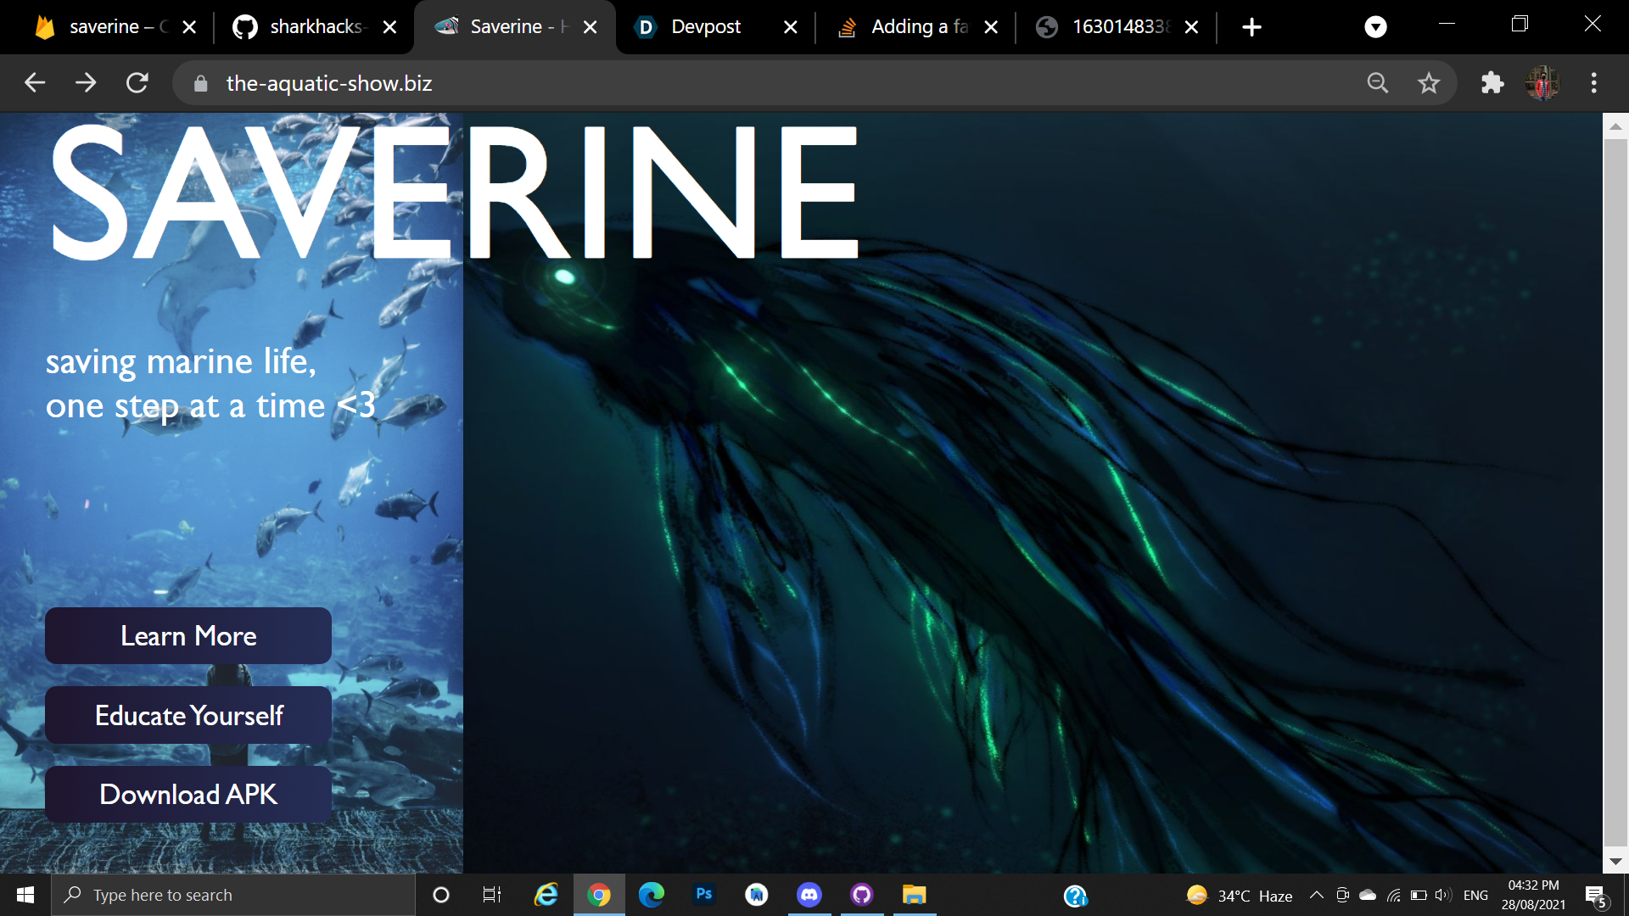Open the user profile avatar
The width and height of the screenshot is (1629, 916).
[1542, 83]
